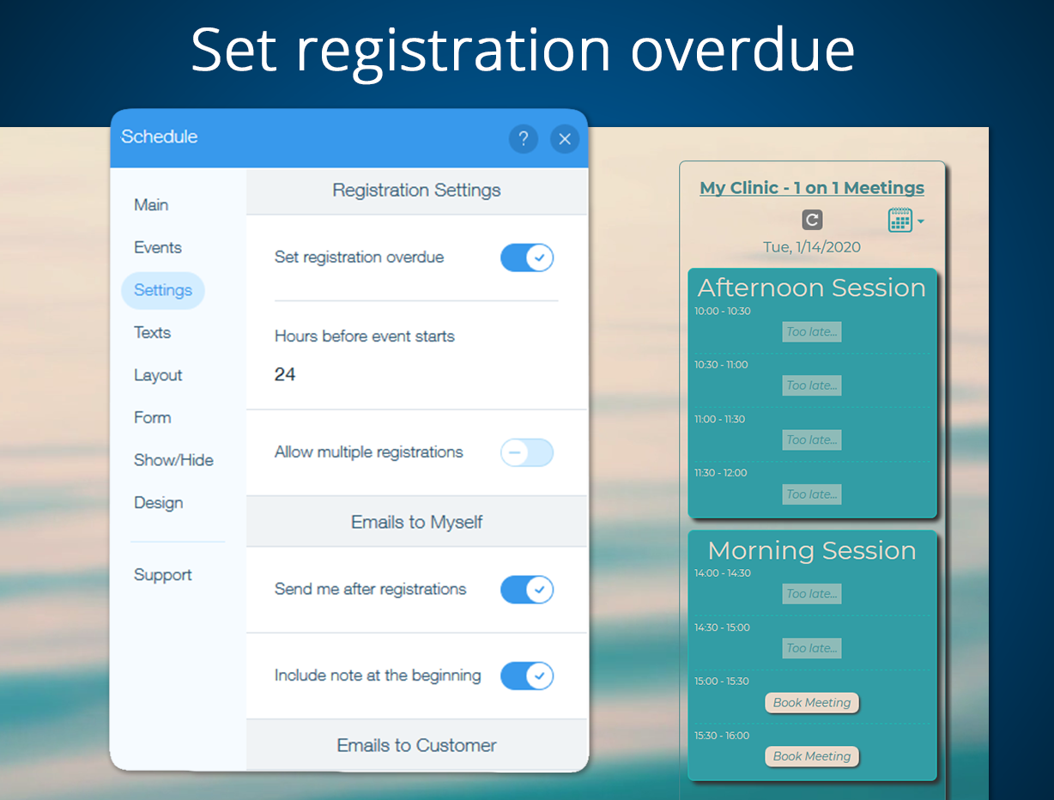Click Too late button for 10:00 - 10:30
The image size is (1054, 800).
[812, 332]
